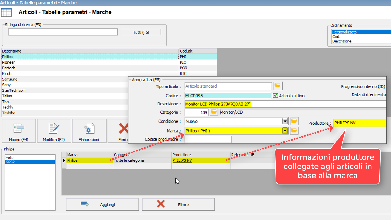This screenshot has width=391, height=220.
Task: Click the Categoria code field 139
Action: [x=196, y=112]
